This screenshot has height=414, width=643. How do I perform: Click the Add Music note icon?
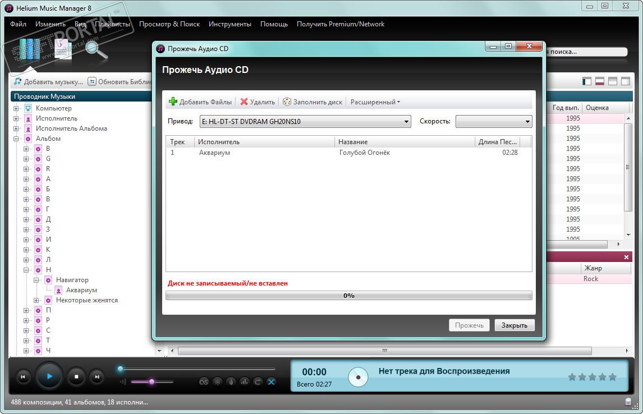(17, 81)
